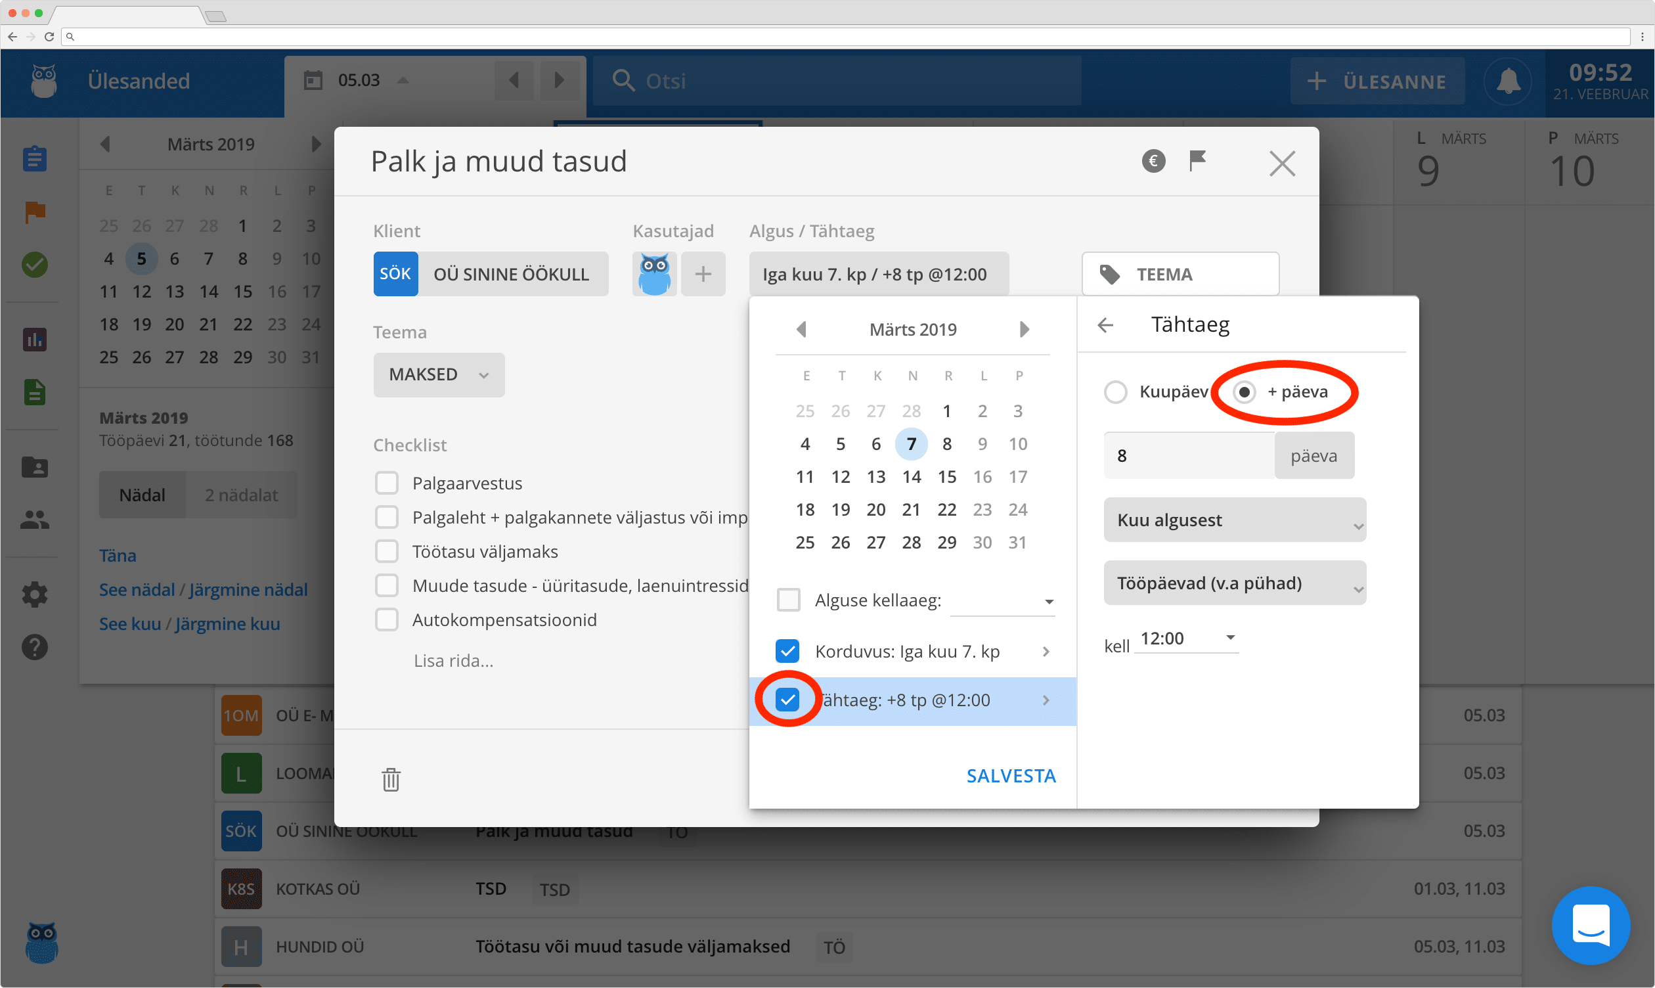Click the owl user avatar under Kasutajad

pyautogui.click(x=654, y=274)
